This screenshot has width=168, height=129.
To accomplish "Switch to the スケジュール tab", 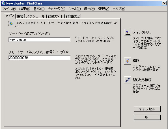I will 36,16.
